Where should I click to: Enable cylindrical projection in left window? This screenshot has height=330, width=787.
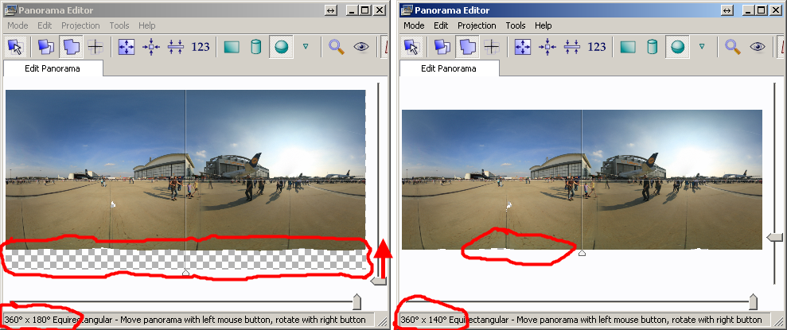[x=256, y=47]
